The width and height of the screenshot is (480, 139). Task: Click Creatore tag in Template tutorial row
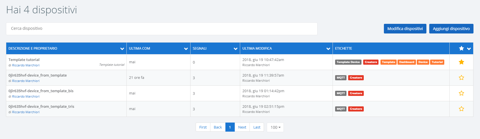pyautogui.click(x=371, y=62)
